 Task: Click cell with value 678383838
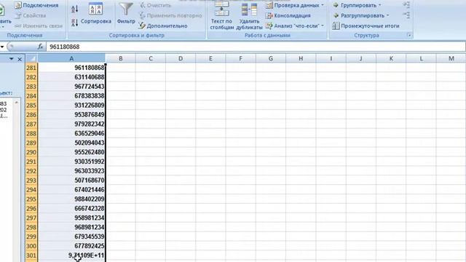(71, 96)
